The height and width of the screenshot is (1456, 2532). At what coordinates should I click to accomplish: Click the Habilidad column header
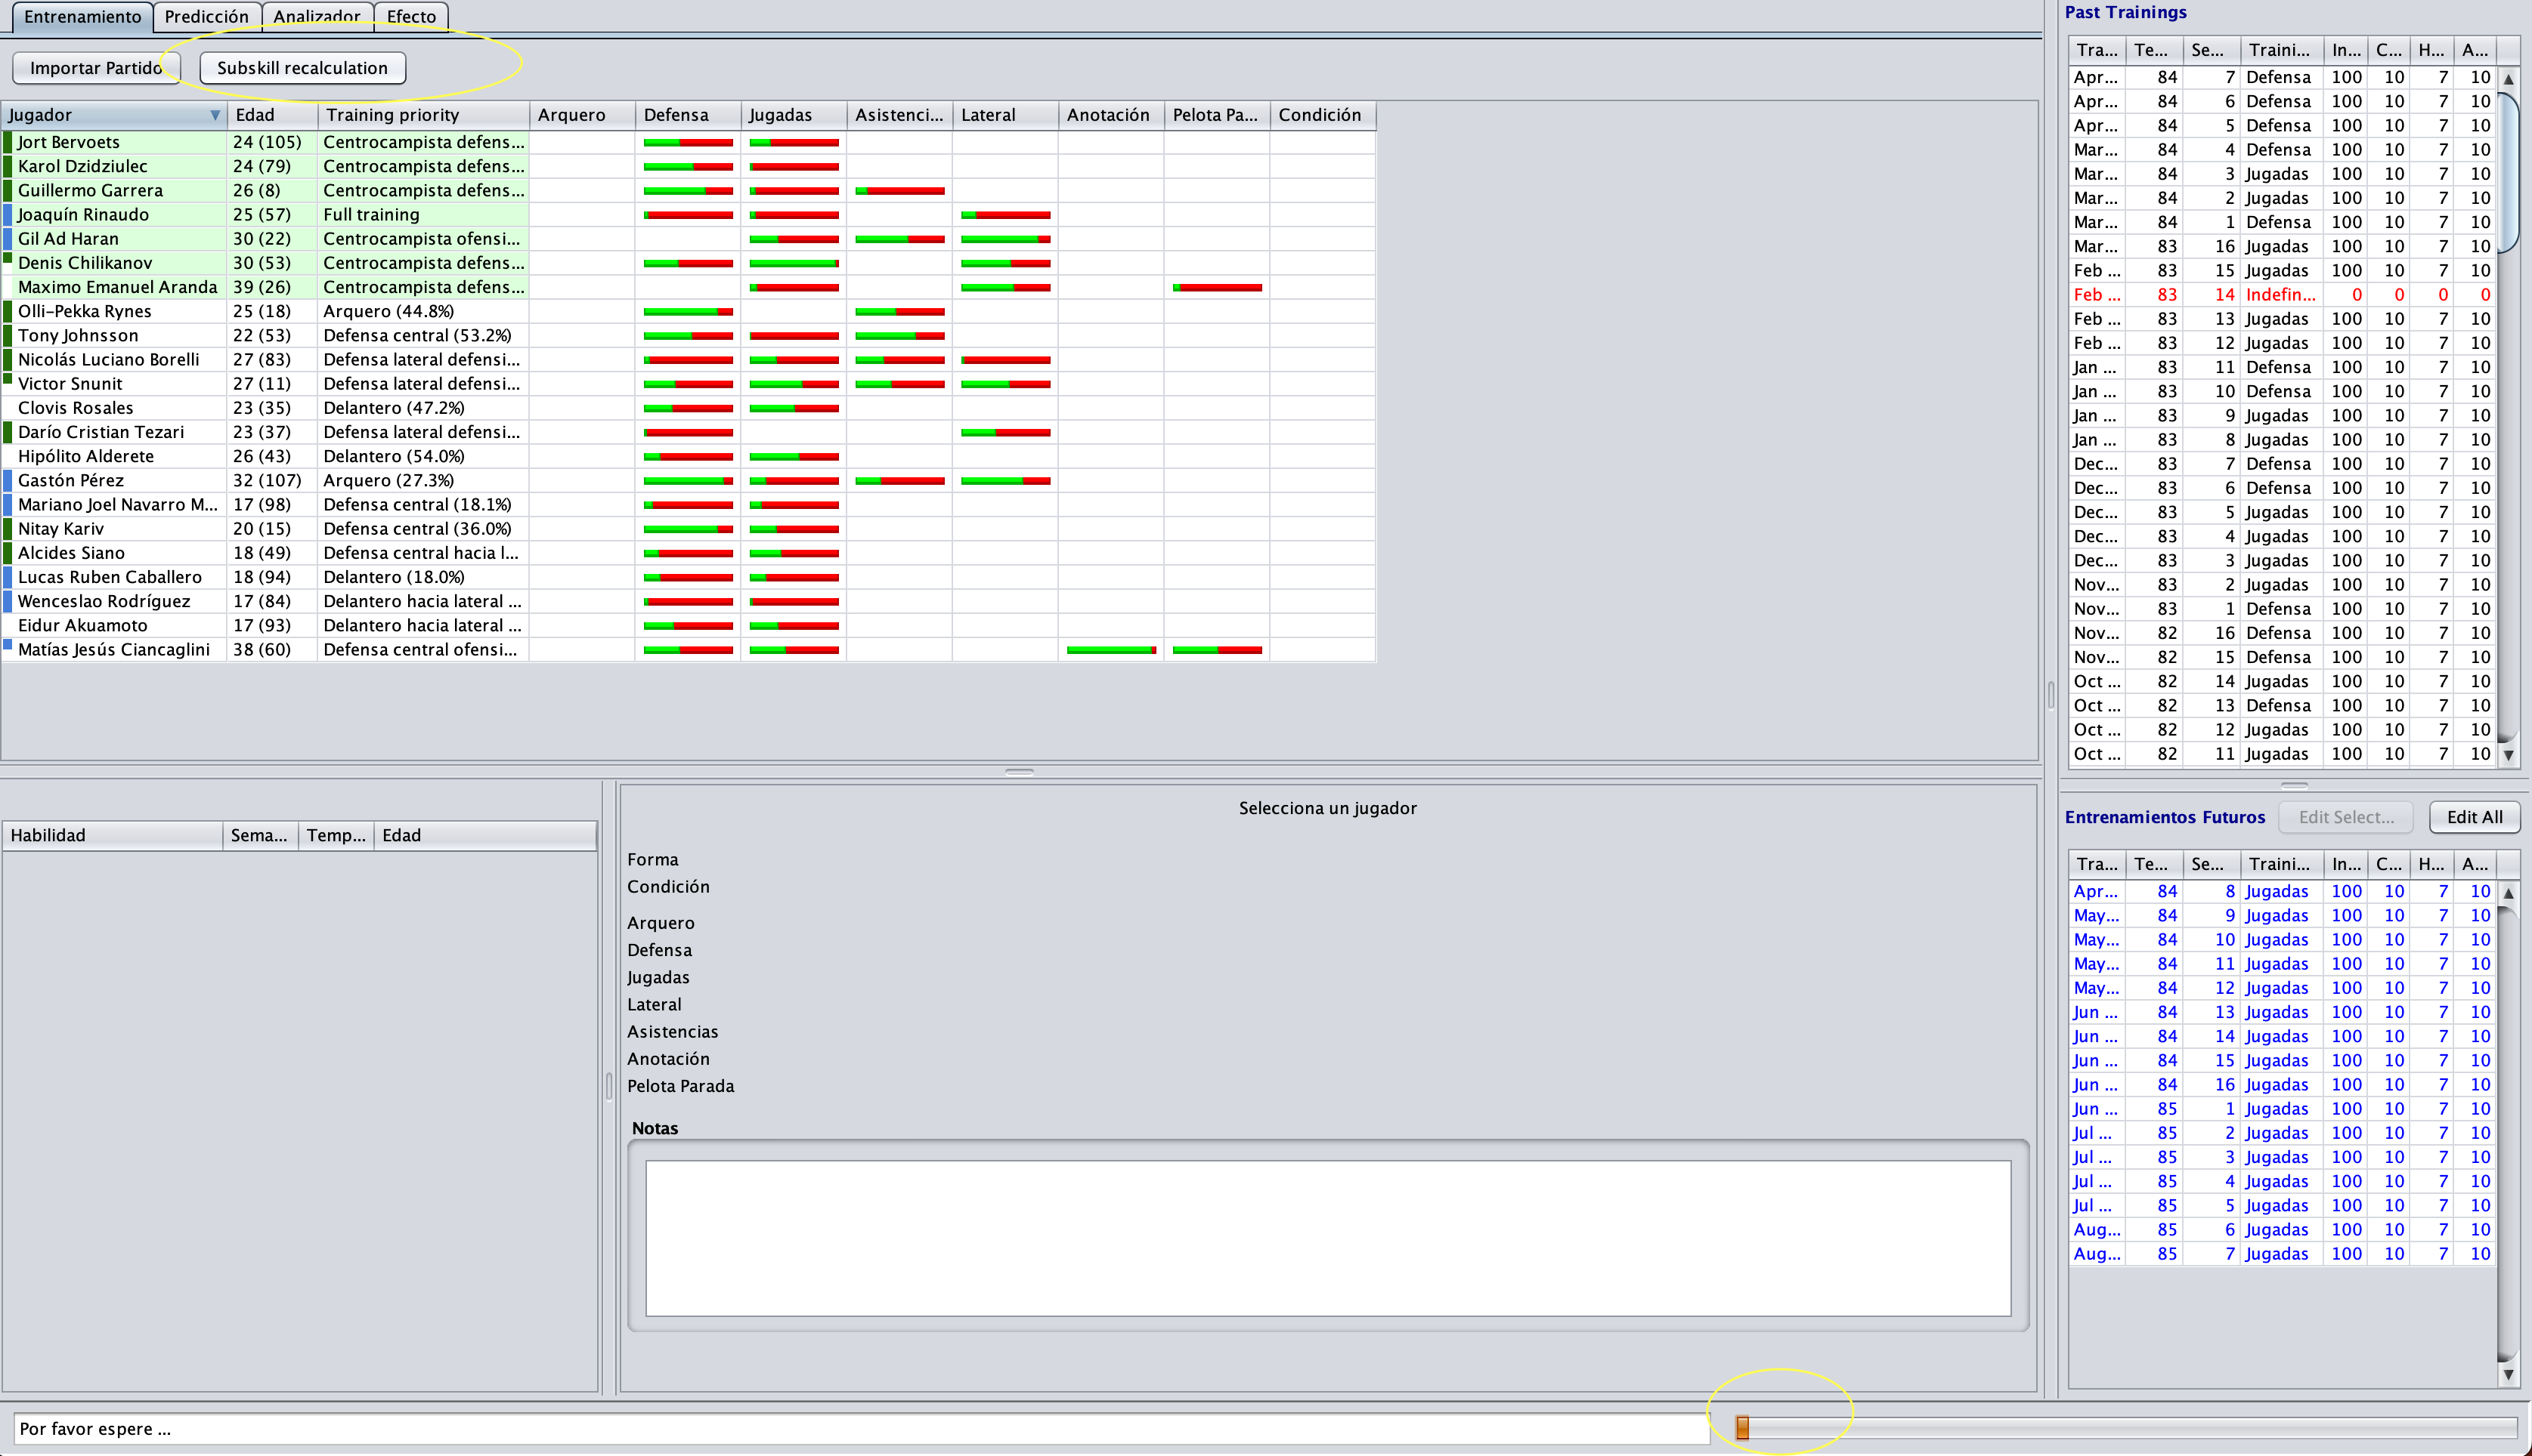tap(112, 835)
